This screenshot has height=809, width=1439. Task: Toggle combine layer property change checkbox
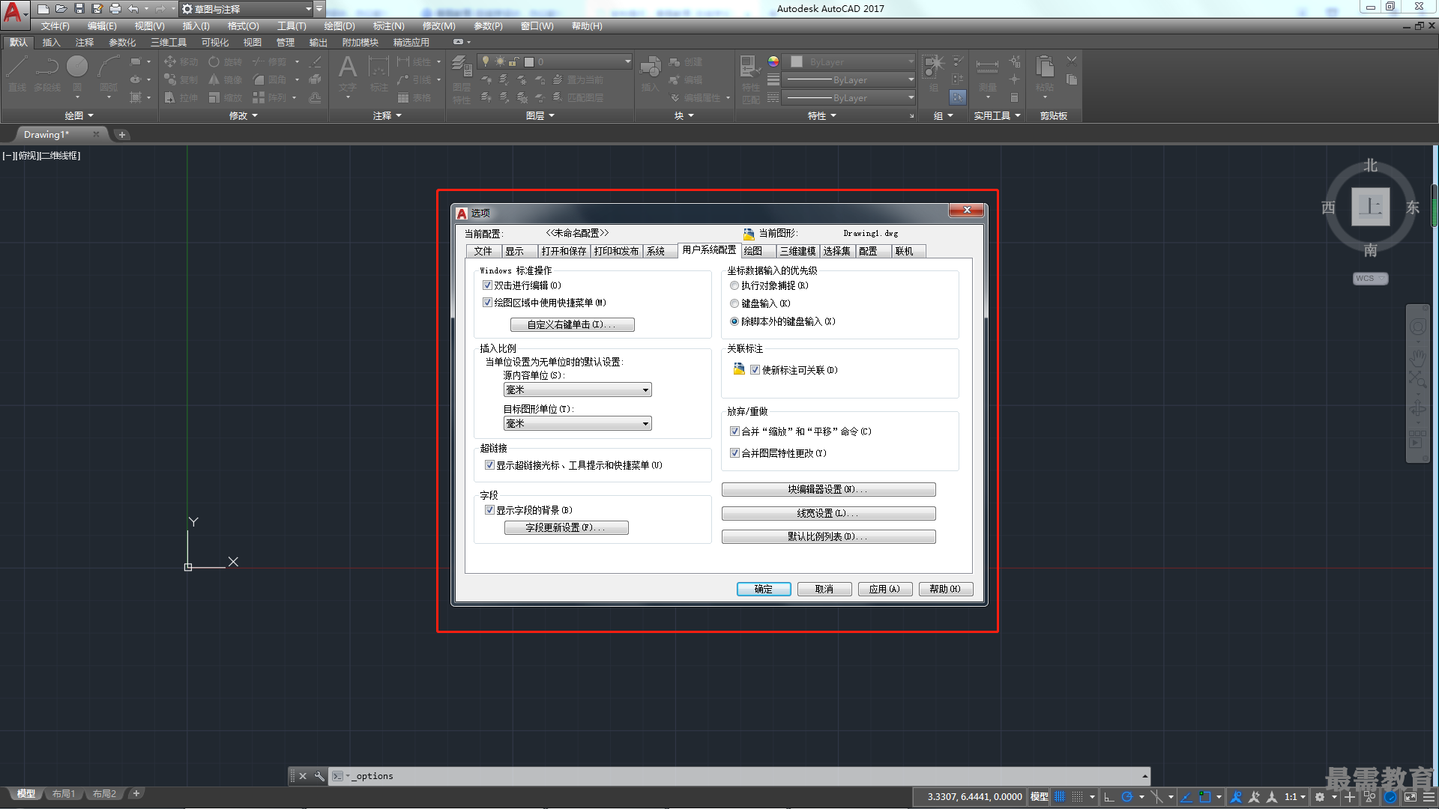(x=735, y=453)
